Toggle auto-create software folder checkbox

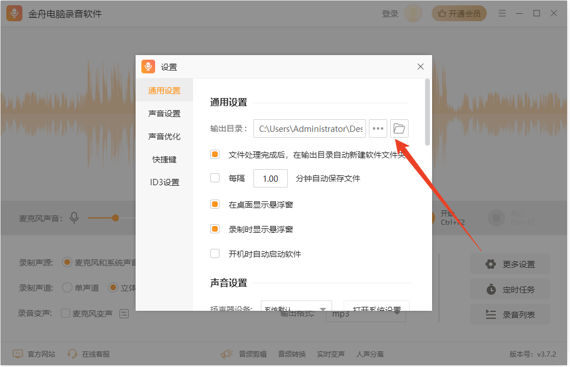215,154
